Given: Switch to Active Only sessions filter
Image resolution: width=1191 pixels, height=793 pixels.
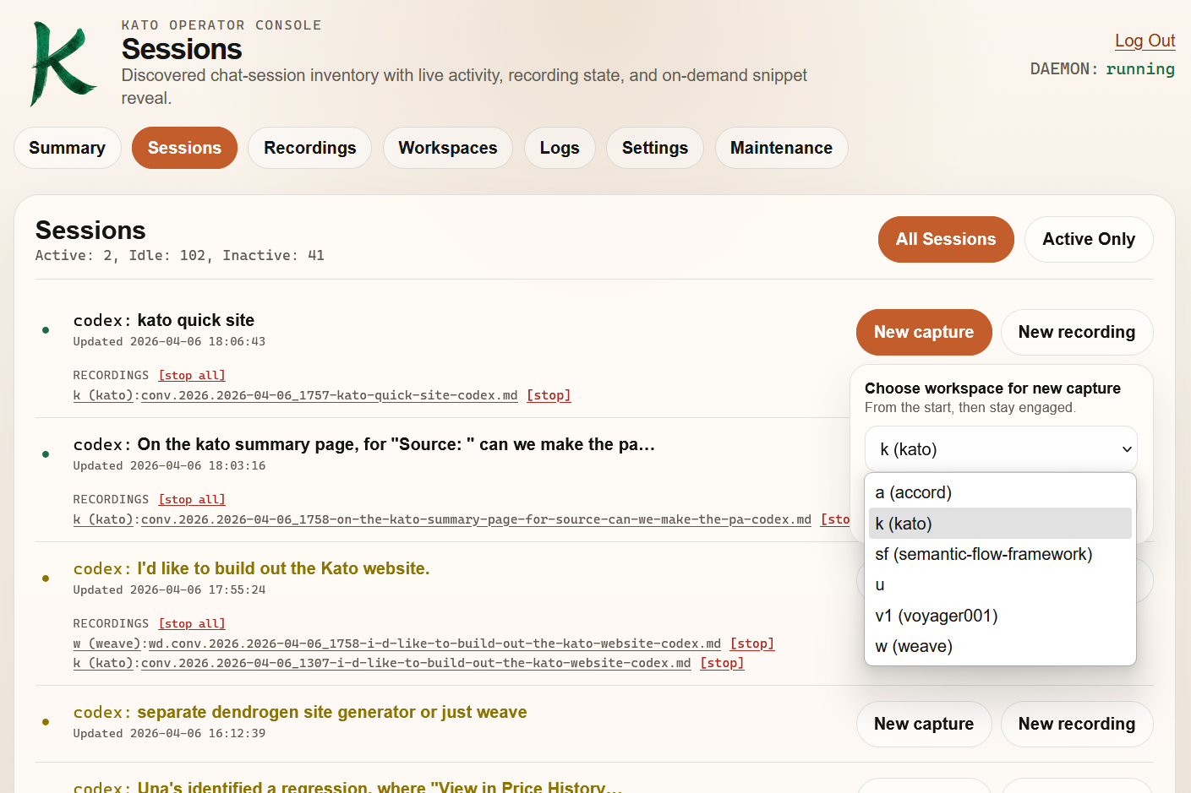Looking at the screenshot, I should coord(1088,239).
